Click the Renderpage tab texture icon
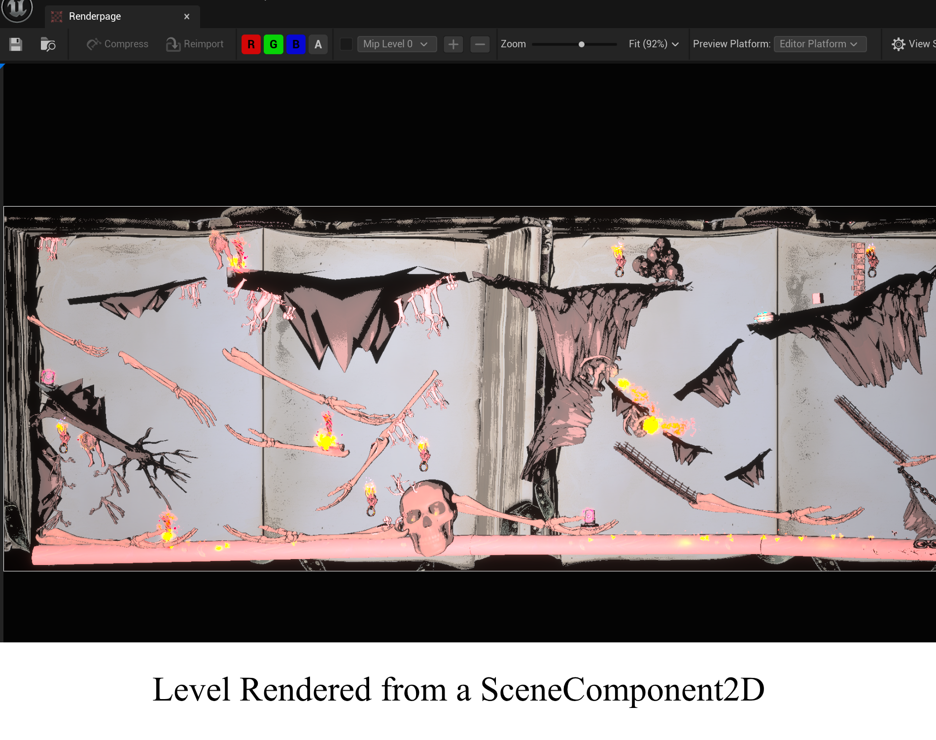This screenshot has height=740, width=936. coord(57,17)
